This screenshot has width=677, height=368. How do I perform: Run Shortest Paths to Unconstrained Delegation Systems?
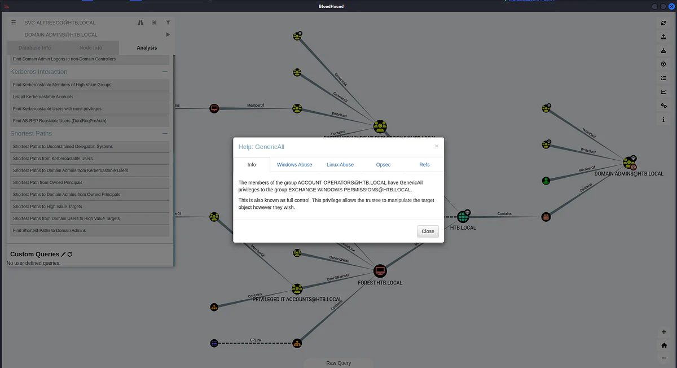90,147
